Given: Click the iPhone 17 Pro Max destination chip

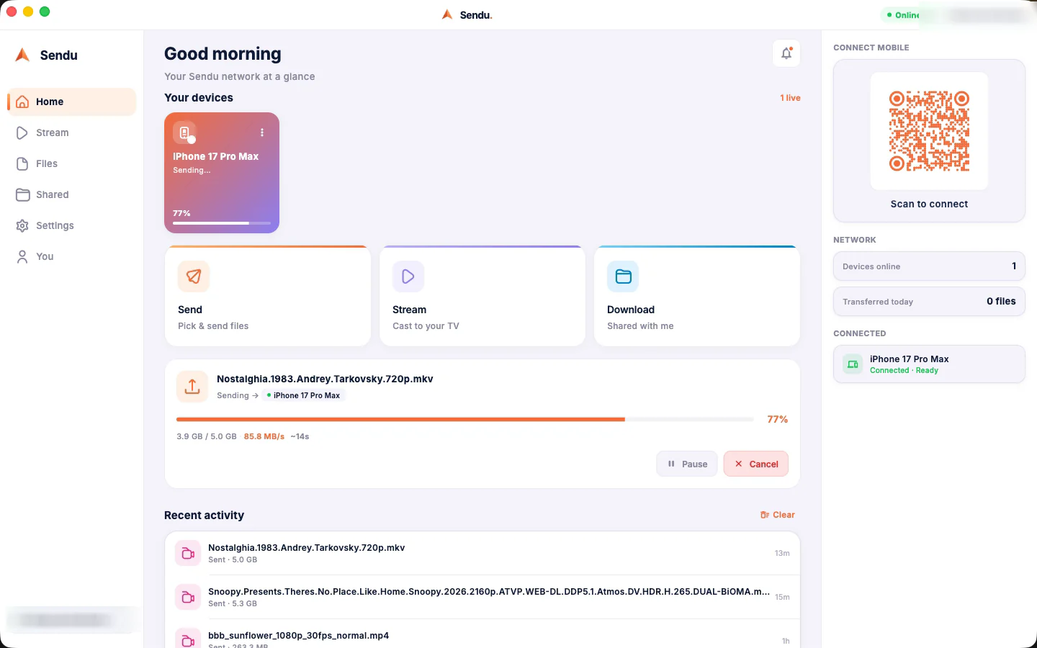Looking at the screenshot, I should pos(304,395).
